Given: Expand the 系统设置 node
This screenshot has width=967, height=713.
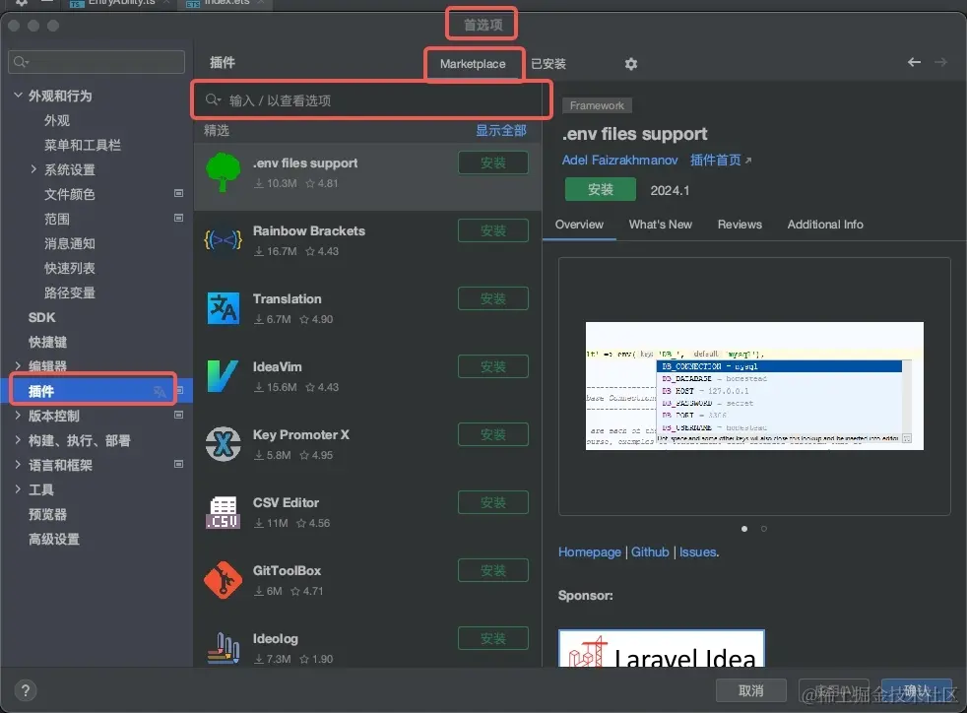Looking at the screenshot, I should (33, 169).
